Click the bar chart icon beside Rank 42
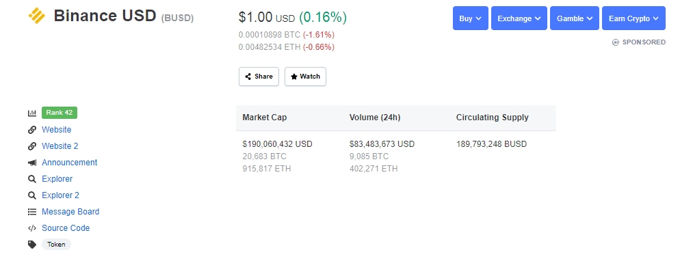This screenshot has height=261, width=680. coord(32,113)
